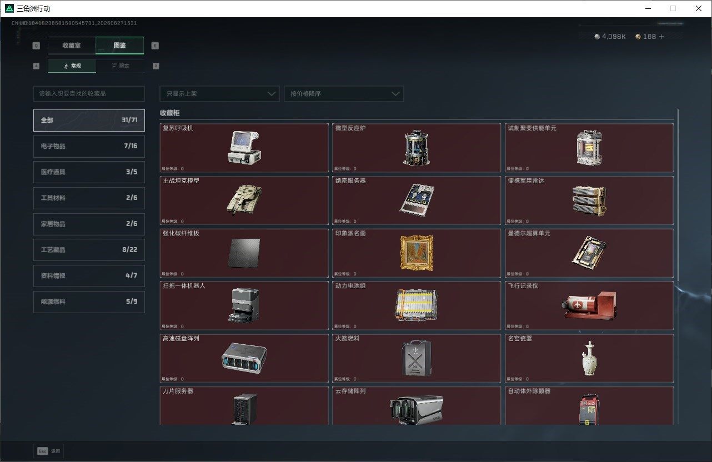Click the 曼德尔超算单元 item name label
The width and height of the screenshot is (712, 462).
pos(529,233)
